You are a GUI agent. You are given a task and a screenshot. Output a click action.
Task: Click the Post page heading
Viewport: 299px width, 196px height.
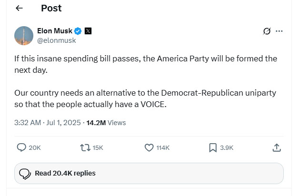pos(51,9)
